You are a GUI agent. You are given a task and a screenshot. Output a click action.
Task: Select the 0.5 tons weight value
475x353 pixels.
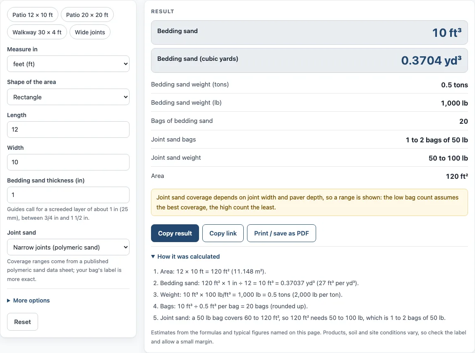454,85
